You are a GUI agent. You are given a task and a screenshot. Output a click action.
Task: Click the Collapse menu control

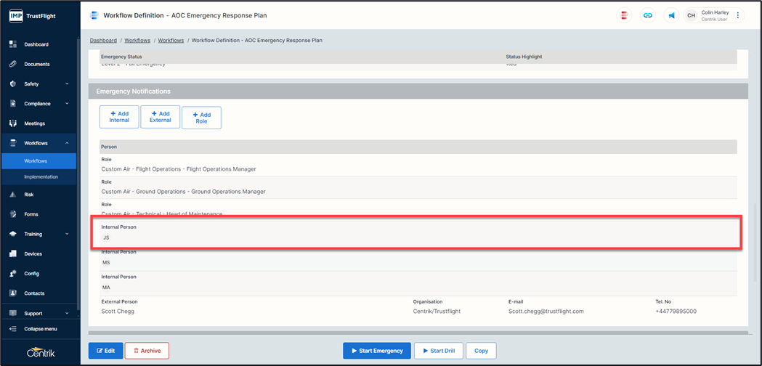pyautogui.click(x=40, y=329)
